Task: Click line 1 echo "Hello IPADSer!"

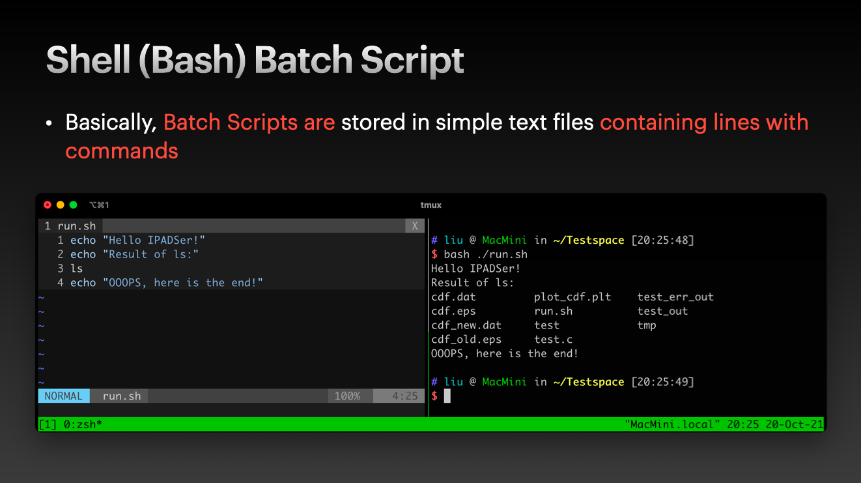Action: tap(138, 240)
